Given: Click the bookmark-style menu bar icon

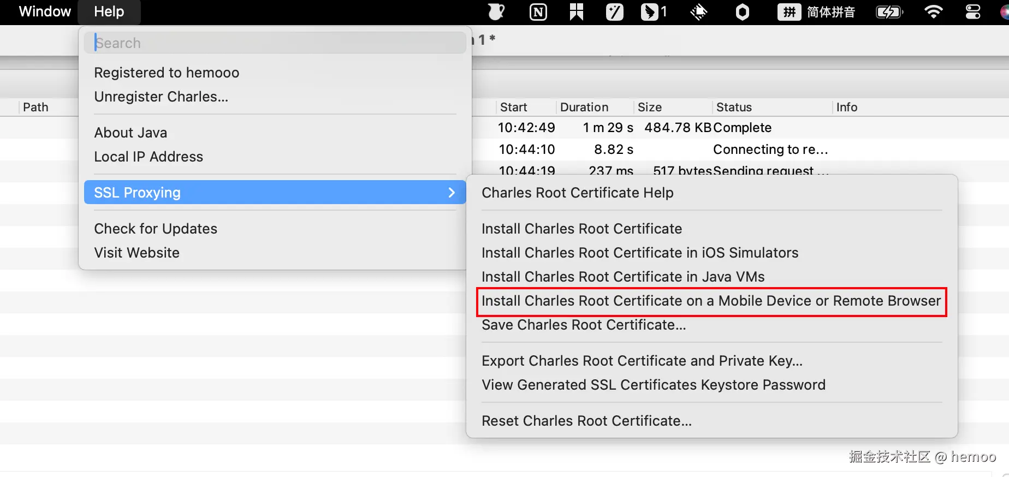Looking at the screenshot, I should pyautogui.click(x=576, y=11).
